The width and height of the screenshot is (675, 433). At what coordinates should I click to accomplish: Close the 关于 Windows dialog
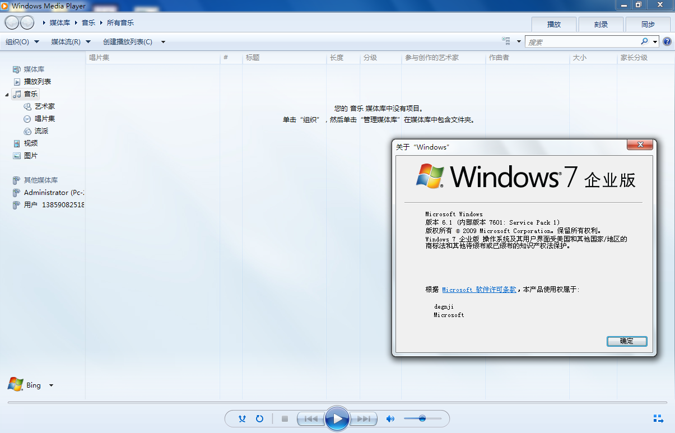tap(639, 145)
